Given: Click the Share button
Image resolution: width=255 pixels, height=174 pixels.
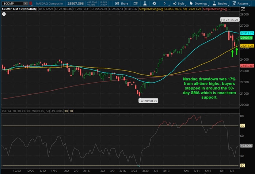Looking at the screenshot, I should click(x=122, y=3).
